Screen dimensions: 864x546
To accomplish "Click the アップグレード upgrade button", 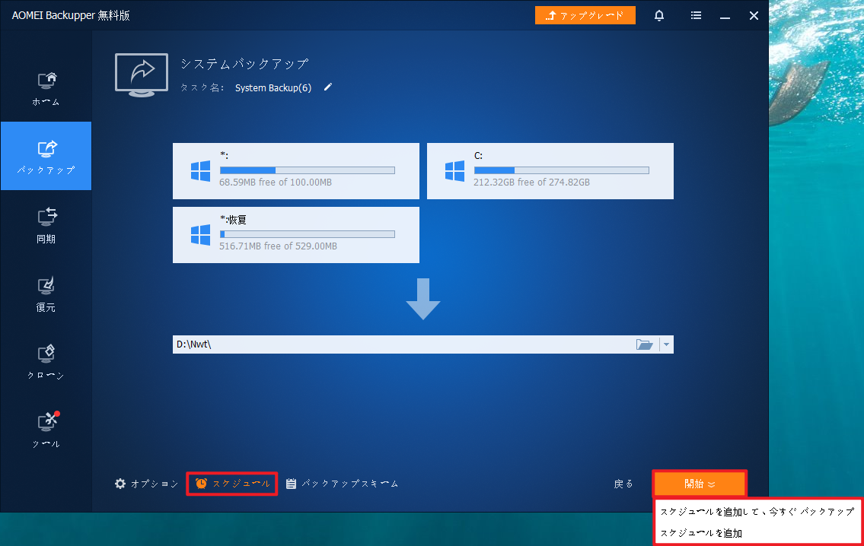I will 585,15.
